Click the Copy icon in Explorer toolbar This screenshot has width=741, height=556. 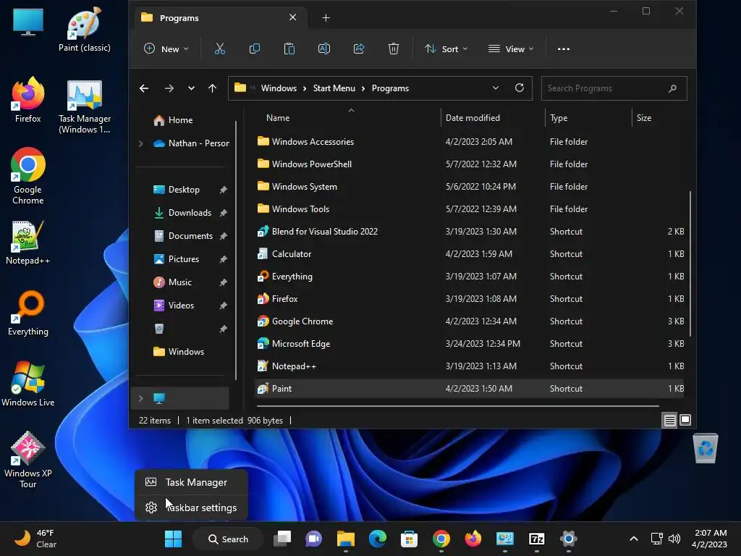pyautogui.click(x=254, y=49)
